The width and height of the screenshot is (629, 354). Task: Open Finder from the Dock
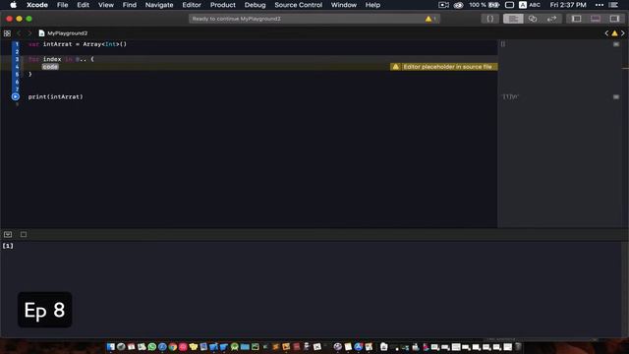(111, 347)
